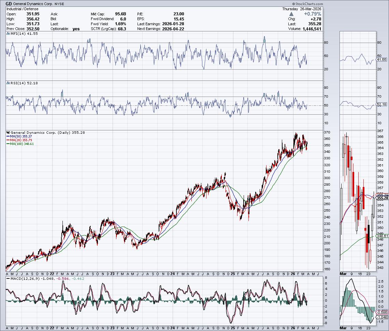Click the GD ticker symbol

pos(9,4)
